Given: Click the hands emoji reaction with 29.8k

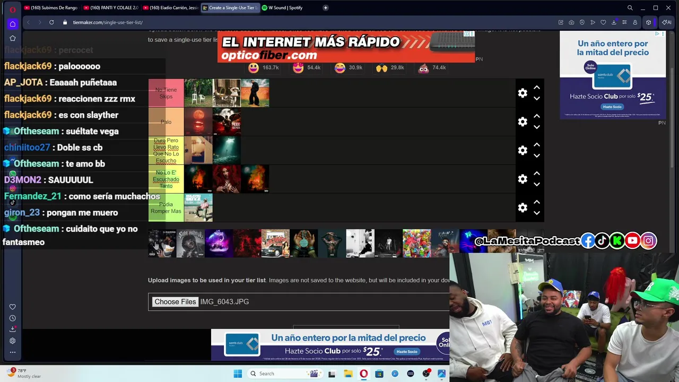Looking at the screenshot, I should (x=381, y=68).
